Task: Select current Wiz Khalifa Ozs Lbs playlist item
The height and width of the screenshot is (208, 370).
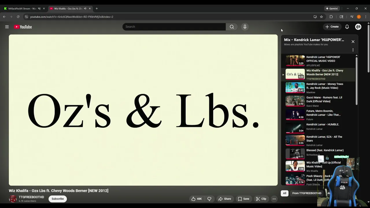Action: coord(319,74)
